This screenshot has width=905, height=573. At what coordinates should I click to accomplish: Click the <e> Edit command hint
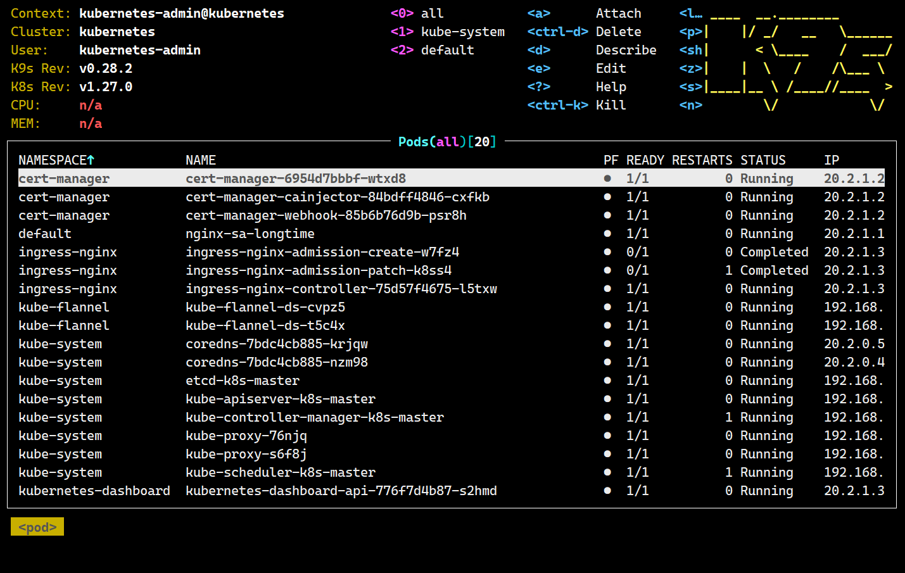tap(577, 68)
